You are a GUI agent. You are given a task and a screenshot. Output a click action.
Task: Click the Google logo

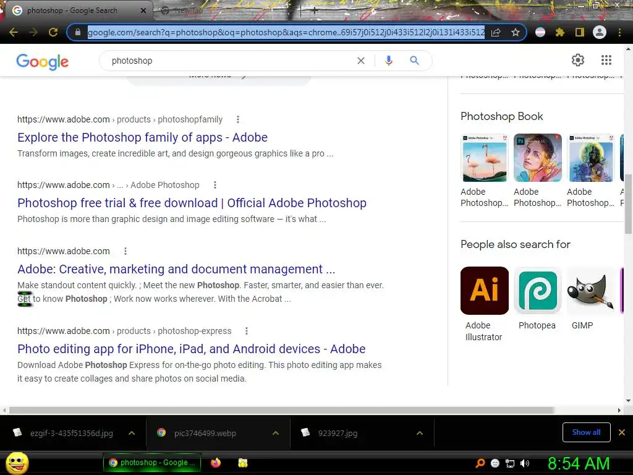(43, 62)
